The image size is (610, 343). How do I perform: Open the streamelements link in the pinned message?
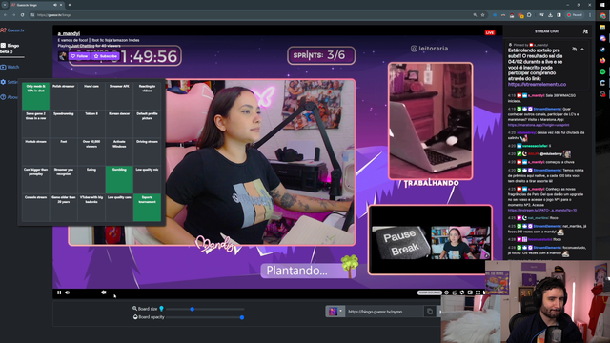537,85
